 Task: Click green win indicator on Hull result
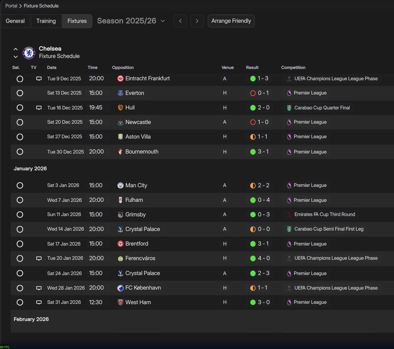tap(253, 108)
